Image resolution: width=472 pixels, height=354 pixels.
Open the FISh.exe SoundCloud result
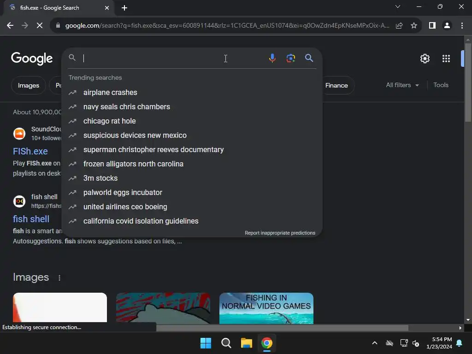click(30, 151)
